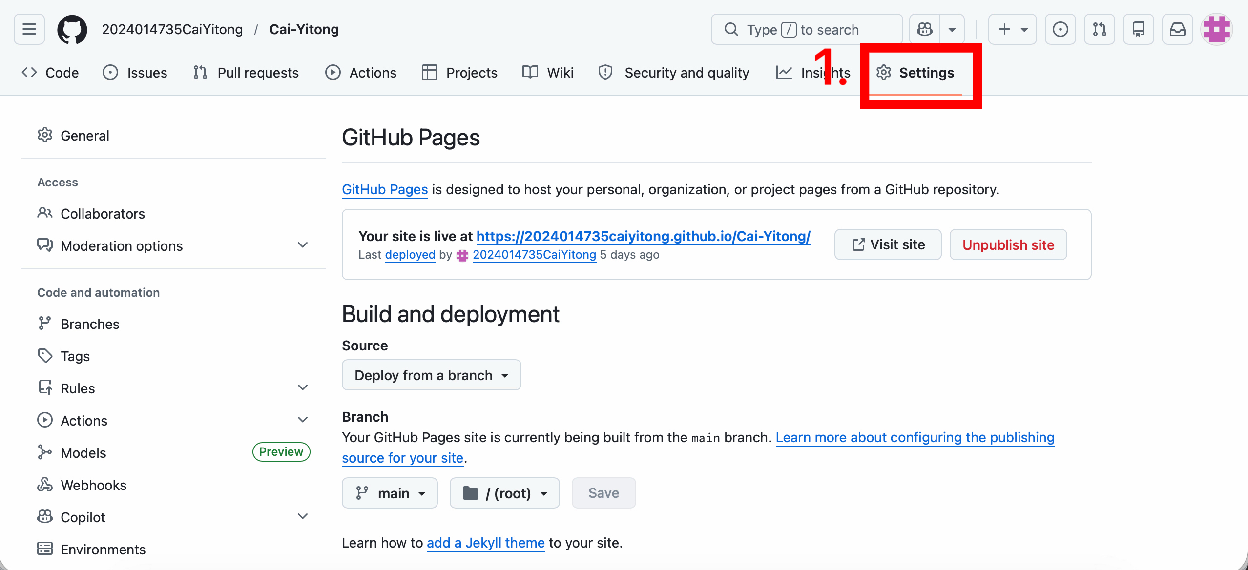The image size is (1248, 570).
Task: Go to GitHub homepage via Octocat logo
Action: 72,29
